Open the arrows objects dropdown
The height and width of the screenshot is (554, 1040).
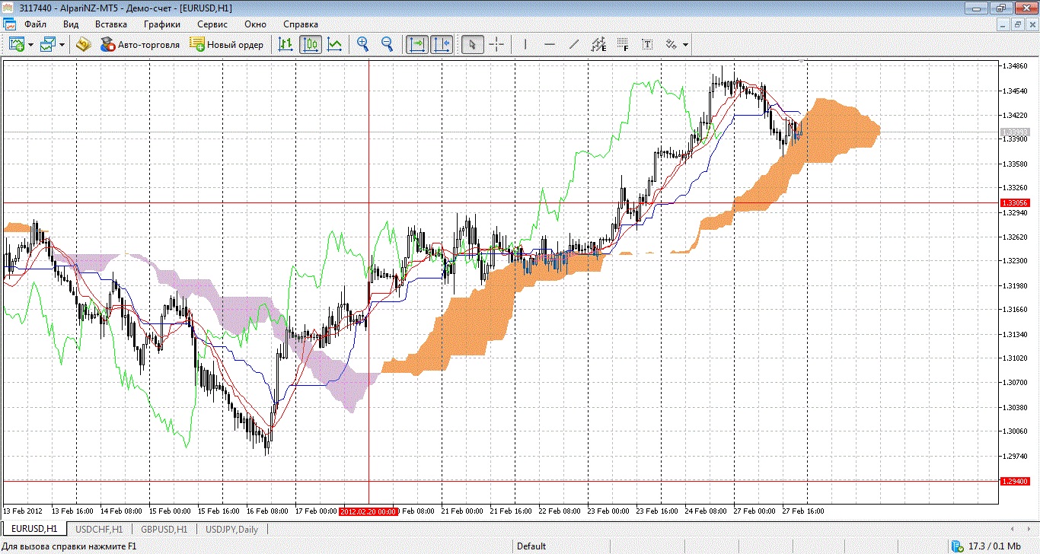685,45
